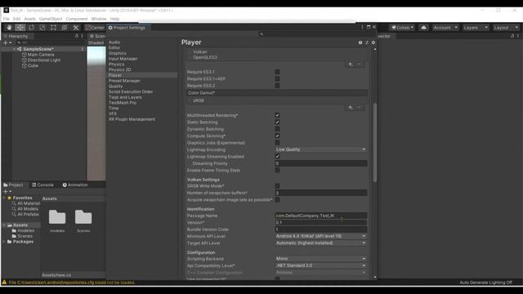Switch to the Animation tab
The width and height of the screenshot is (523, 294).
(x=75, y=185)
